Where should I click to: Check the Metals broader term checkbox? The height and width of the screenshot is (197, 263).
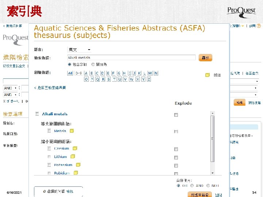tap(49, 131)
